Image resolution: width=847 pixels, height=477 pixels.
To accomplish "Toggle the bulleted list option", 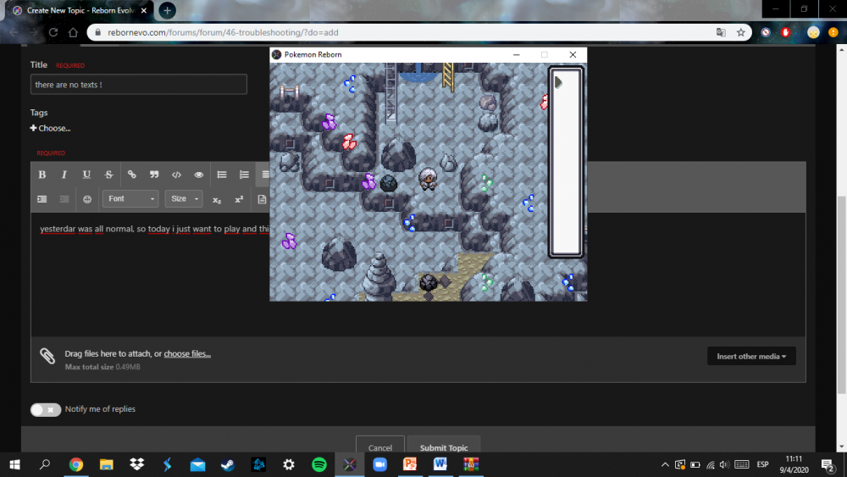I will click(x=222, y=175).
